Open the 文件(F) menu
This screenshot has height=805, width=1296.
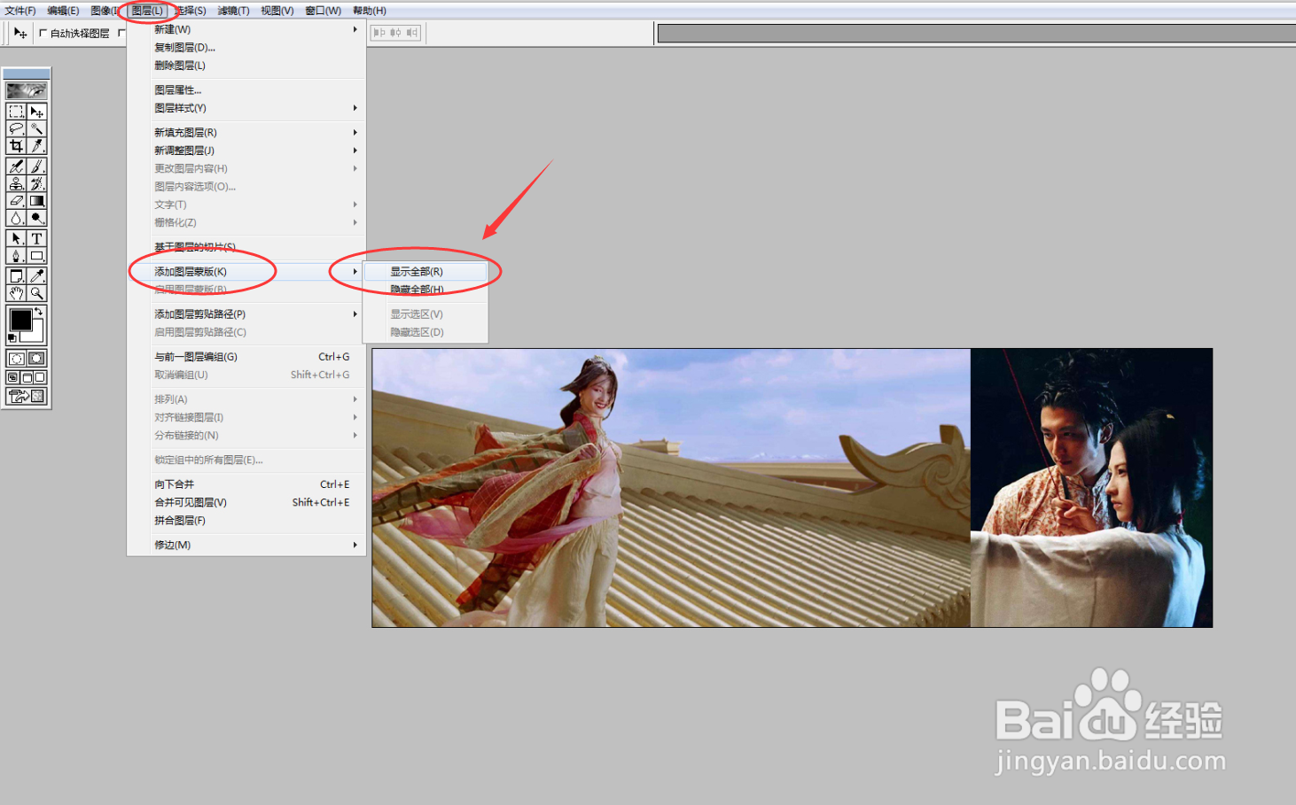(20, 11)
